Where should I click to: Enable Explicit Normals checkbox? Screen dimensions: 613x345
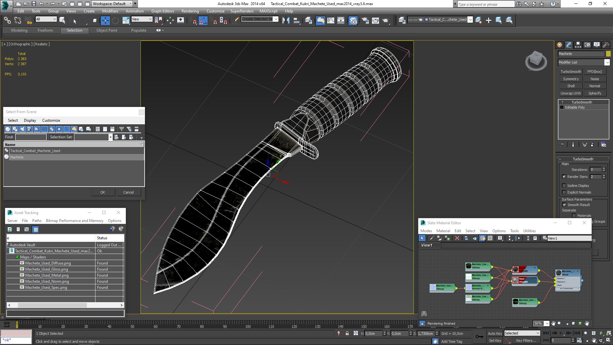click(x=564, y=192)
